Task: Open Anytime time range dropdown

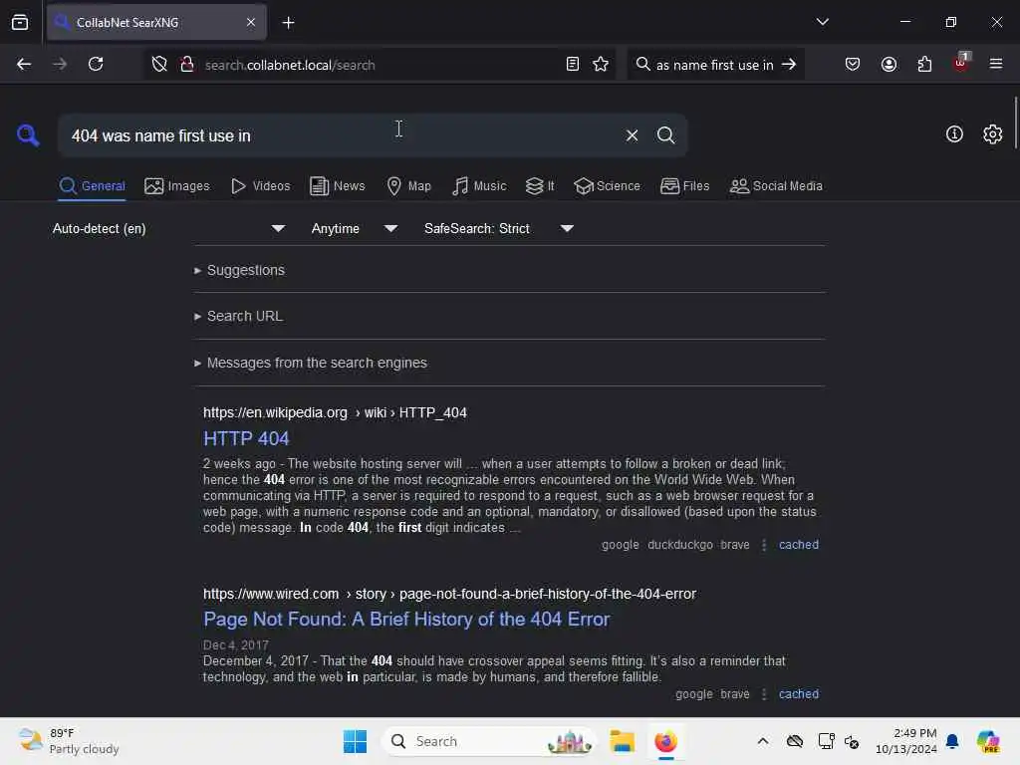Action: (x=354, y=228)
